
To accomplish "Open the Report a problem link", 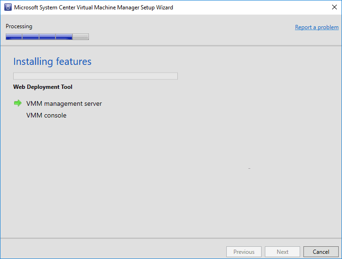I will (x=317, y=27).
